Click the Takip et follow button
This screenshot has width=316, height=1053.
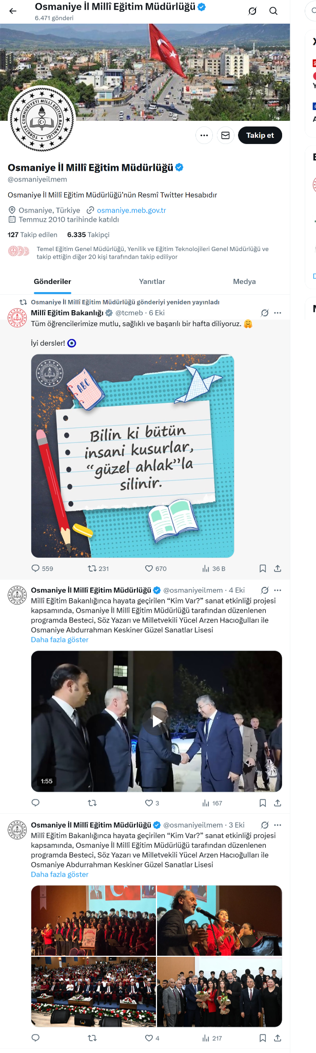click(x=260, y=135)
